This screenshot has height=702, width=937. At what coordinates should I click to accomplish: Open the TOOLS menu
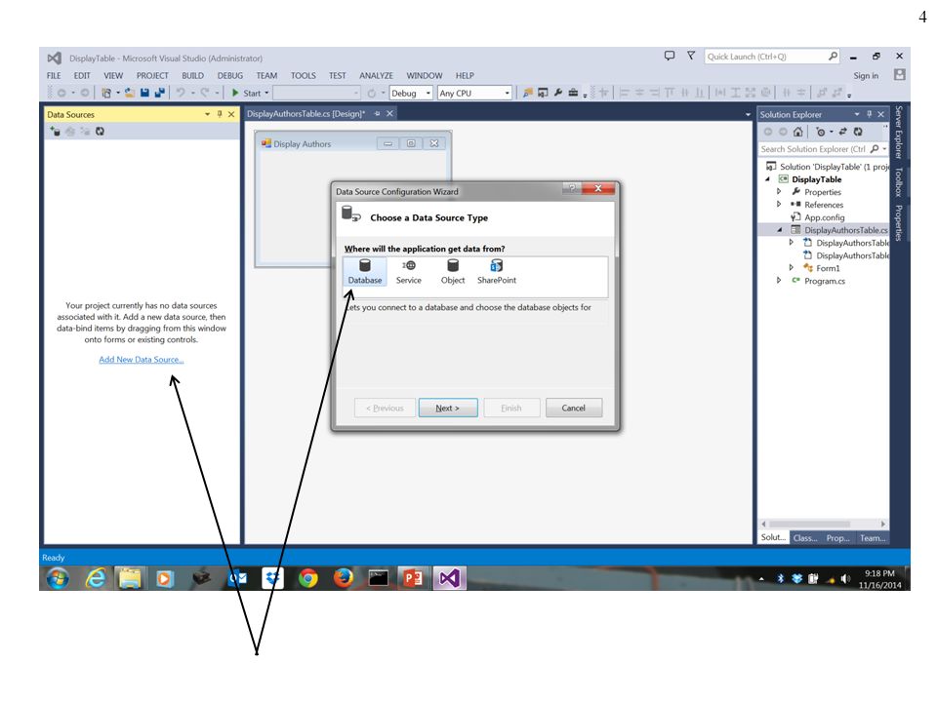click(x=303, y=76)
